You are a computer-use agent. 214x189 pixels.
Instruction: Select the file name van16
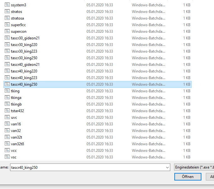(16, 124)
